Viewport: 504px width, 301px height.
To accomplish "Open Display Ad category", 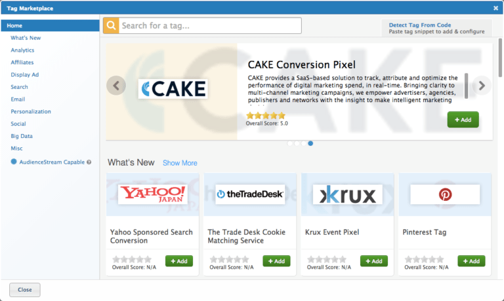I will [x=25, y=75].
